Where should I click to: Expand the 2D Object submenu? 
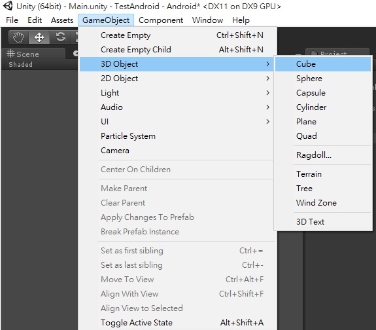coord(177,79)
